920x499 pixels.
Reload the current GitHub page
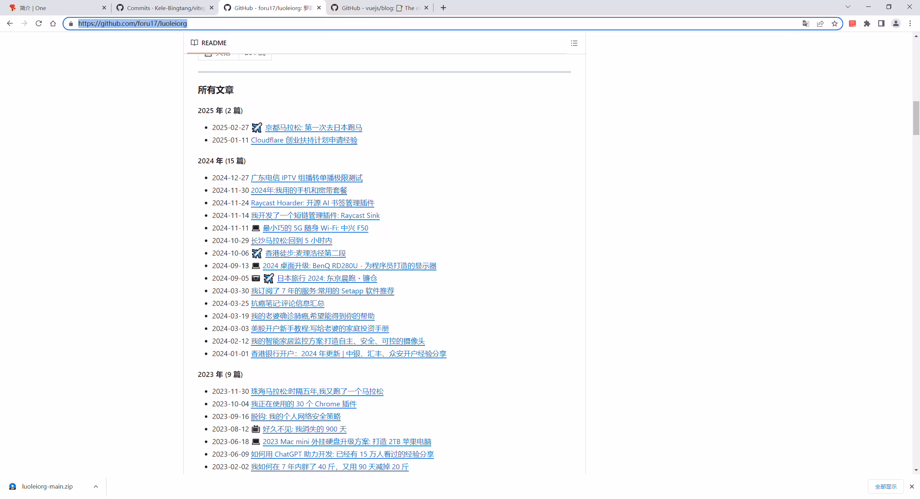click(x=38, y=23)
